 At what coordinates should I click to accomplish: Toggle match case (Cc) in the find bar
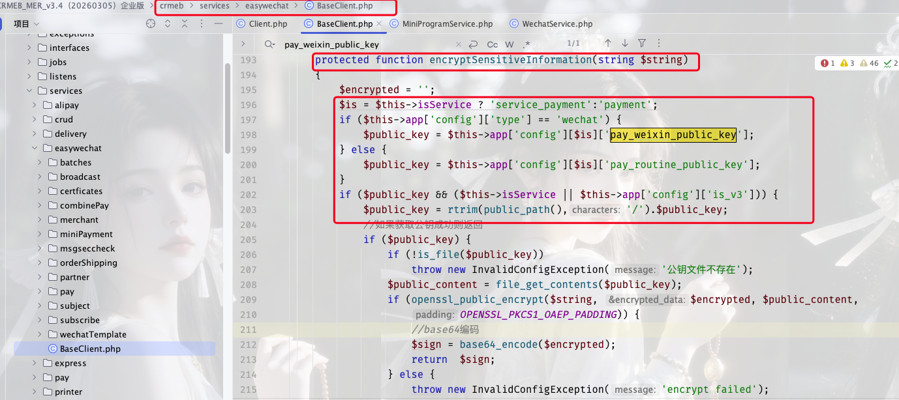(x=492, y=44)
